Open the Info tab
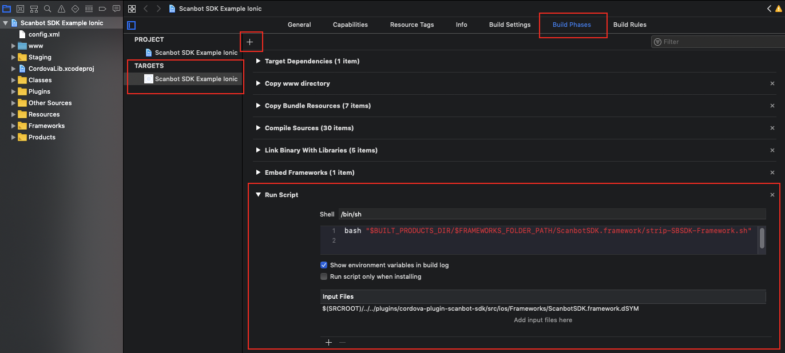The width and height of the screenshot is (785, 353). click(462, 25)
